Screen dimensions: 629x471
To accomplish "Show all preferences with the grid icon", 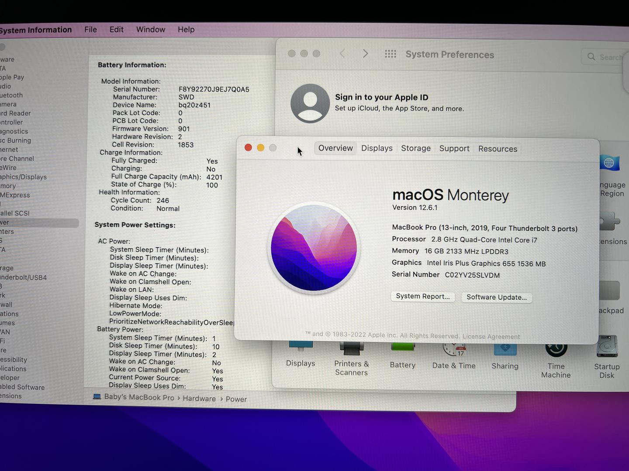I will tap(391, 54).
